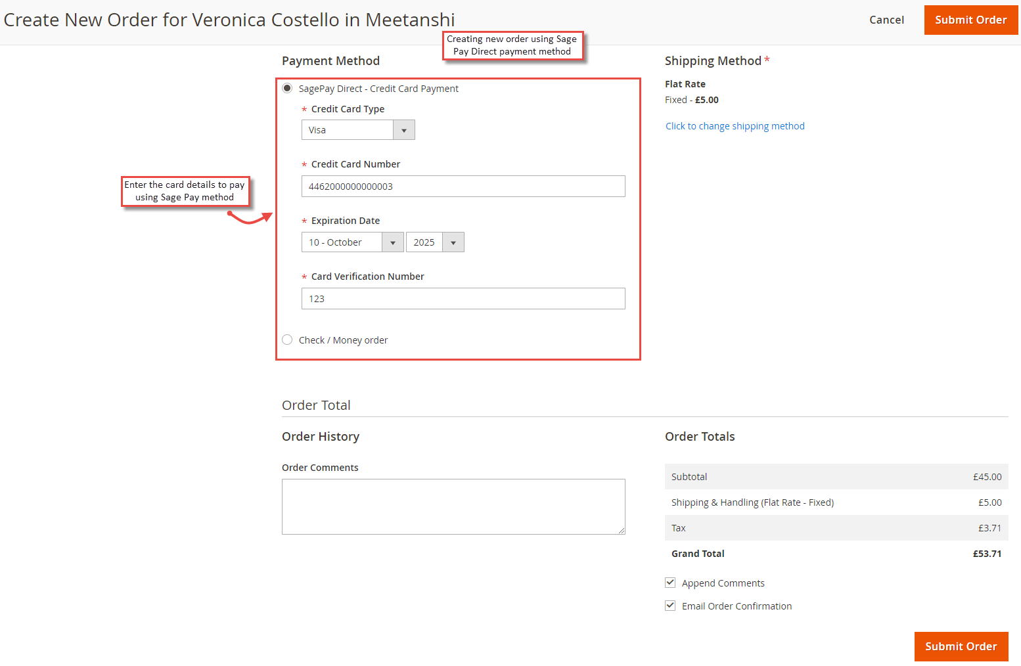Click the Tax £3.71 amount

point(989,528)
